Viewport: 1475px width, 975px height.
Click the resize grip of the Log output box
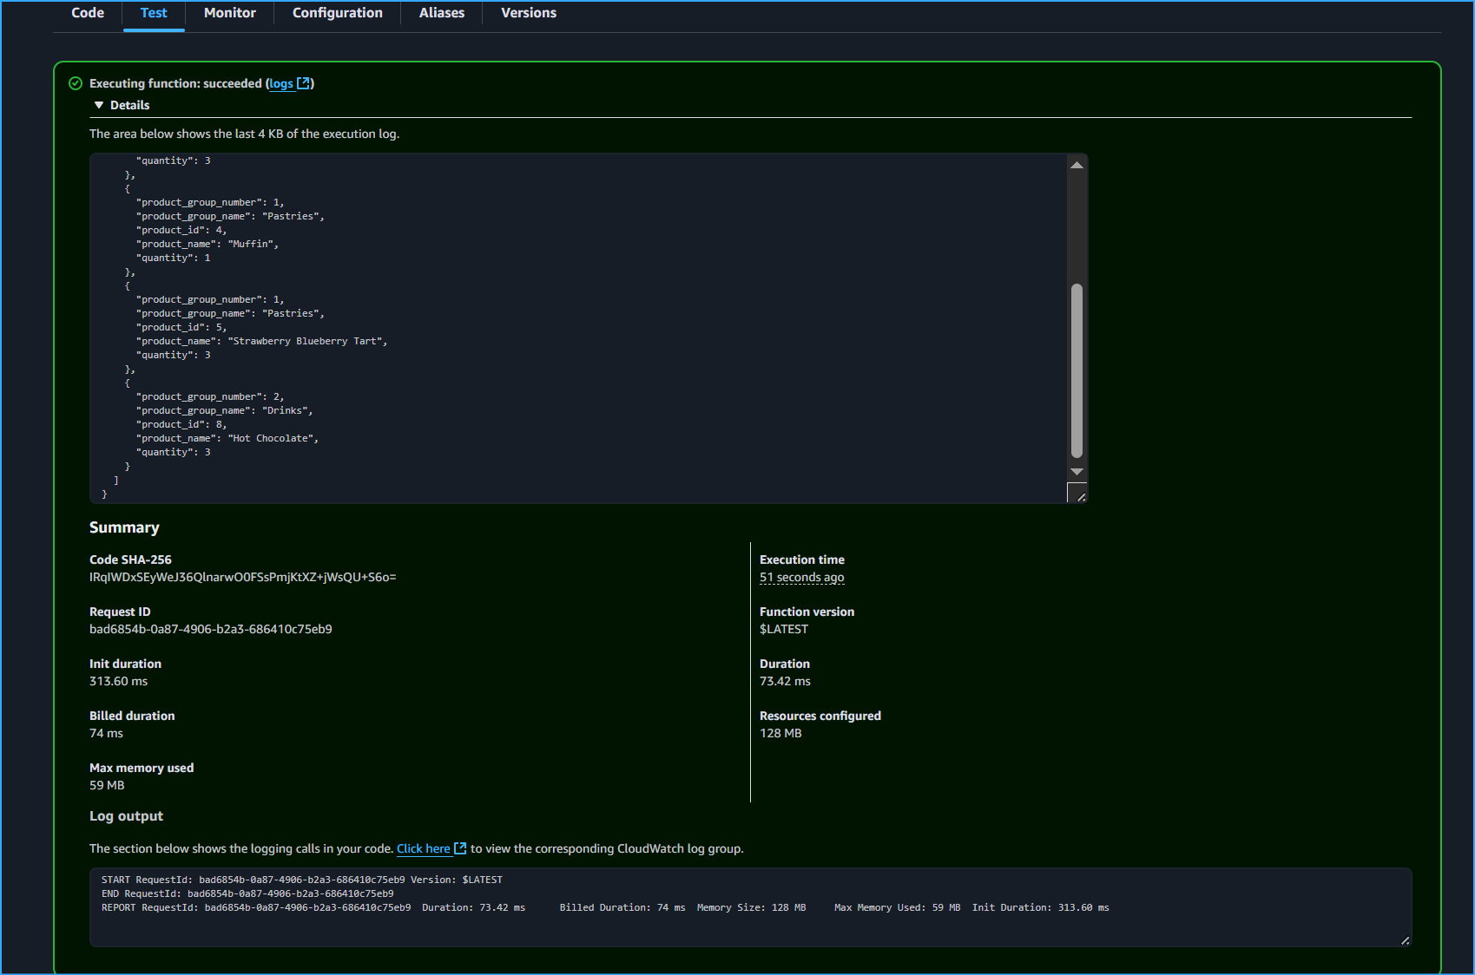(x=1405, y=939)
